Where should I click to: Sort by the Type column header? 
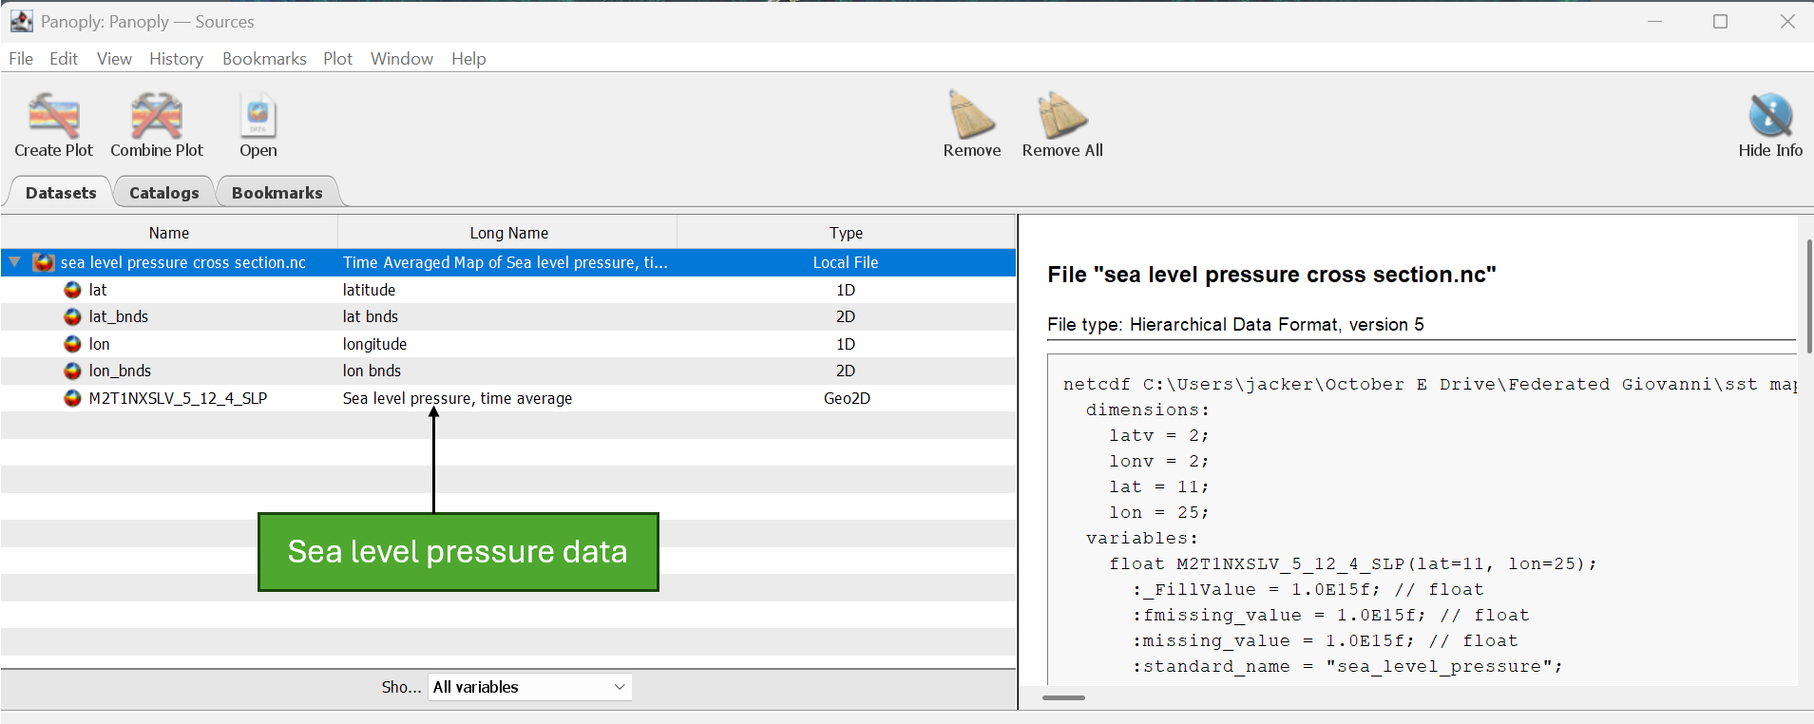pos(846,233)
